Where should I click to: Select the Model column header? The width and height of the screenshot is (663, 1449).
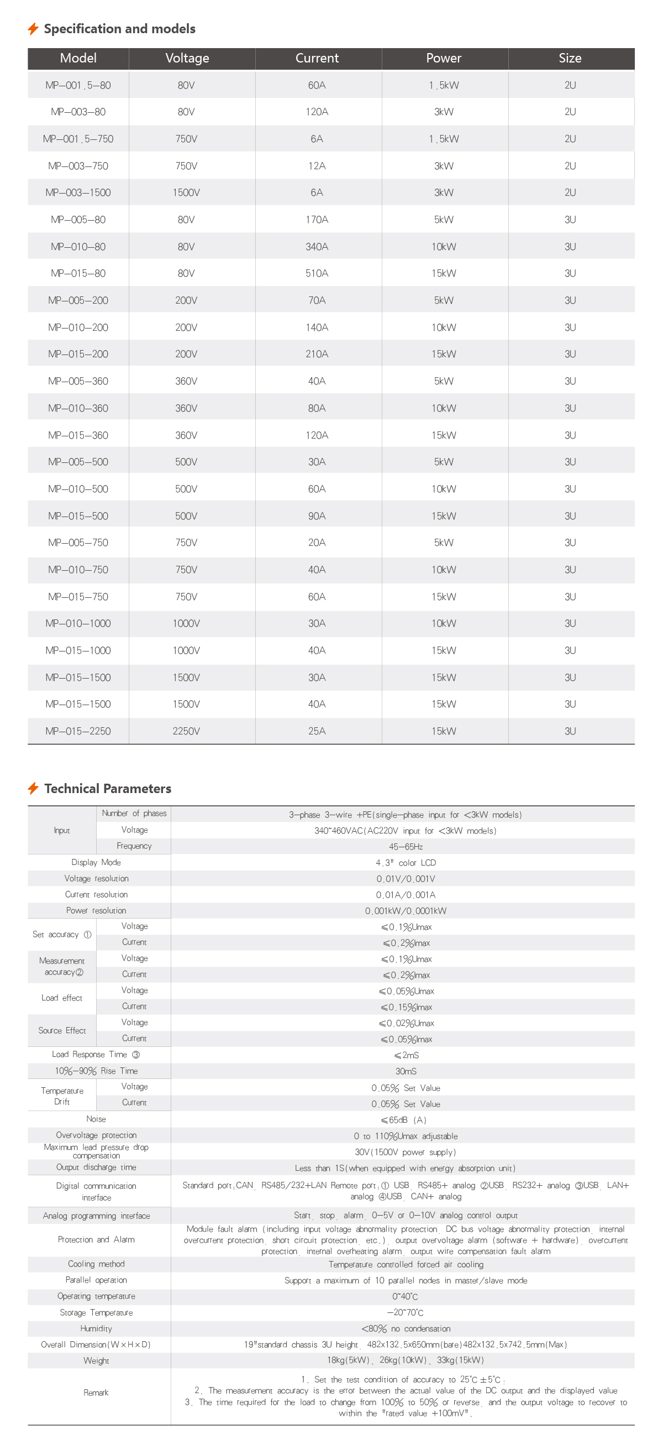(x=78, y=59)
